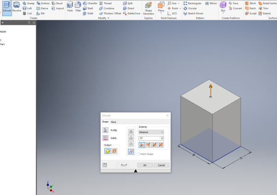This screenshot has height=195, width=277.
Task: Select Thicken/Offset in Modify panel
Action: [x=110, y=13]
